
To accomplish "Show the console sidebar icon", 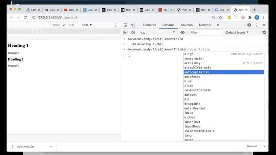I will [125, 33].
